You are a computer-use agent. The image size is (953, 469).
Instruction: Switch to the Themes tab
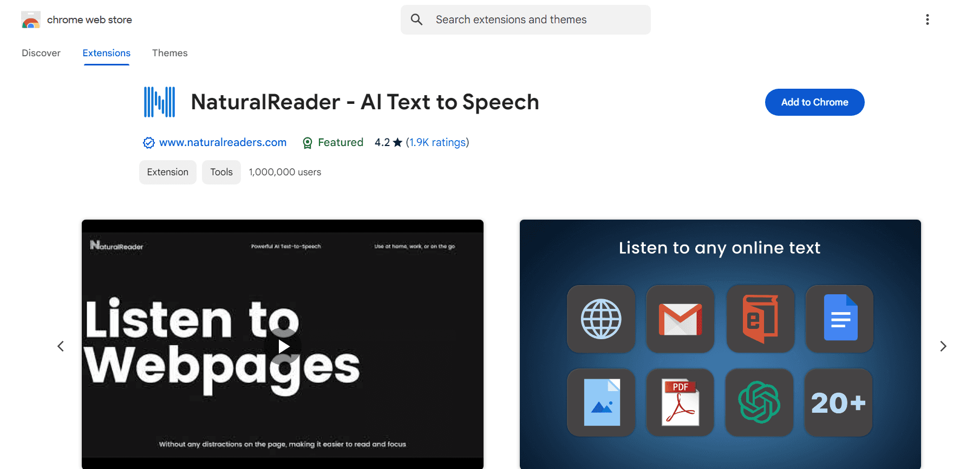(170, 53)
